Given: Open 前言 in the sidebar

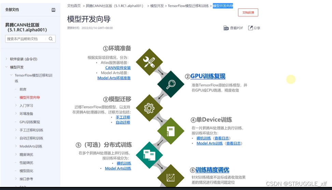Looking at the screenshot, I should coord(23,89).
